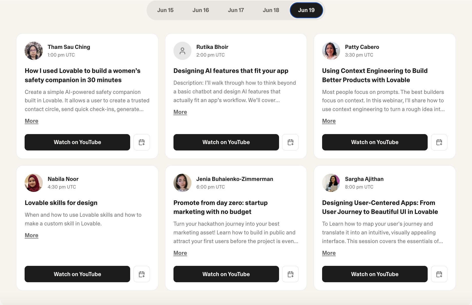Show More of Patty Cabero's session description

329,121
